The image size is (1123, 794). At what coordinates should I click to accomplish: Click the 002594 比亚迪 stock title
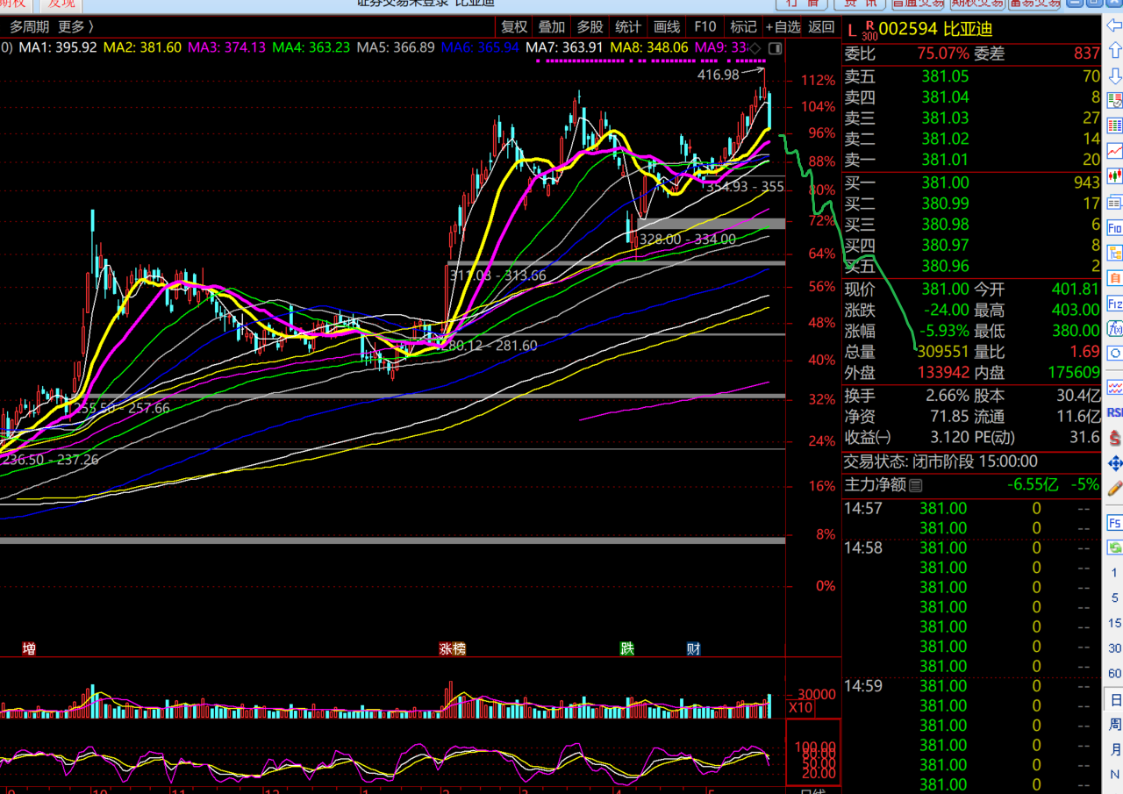(935, 30)
